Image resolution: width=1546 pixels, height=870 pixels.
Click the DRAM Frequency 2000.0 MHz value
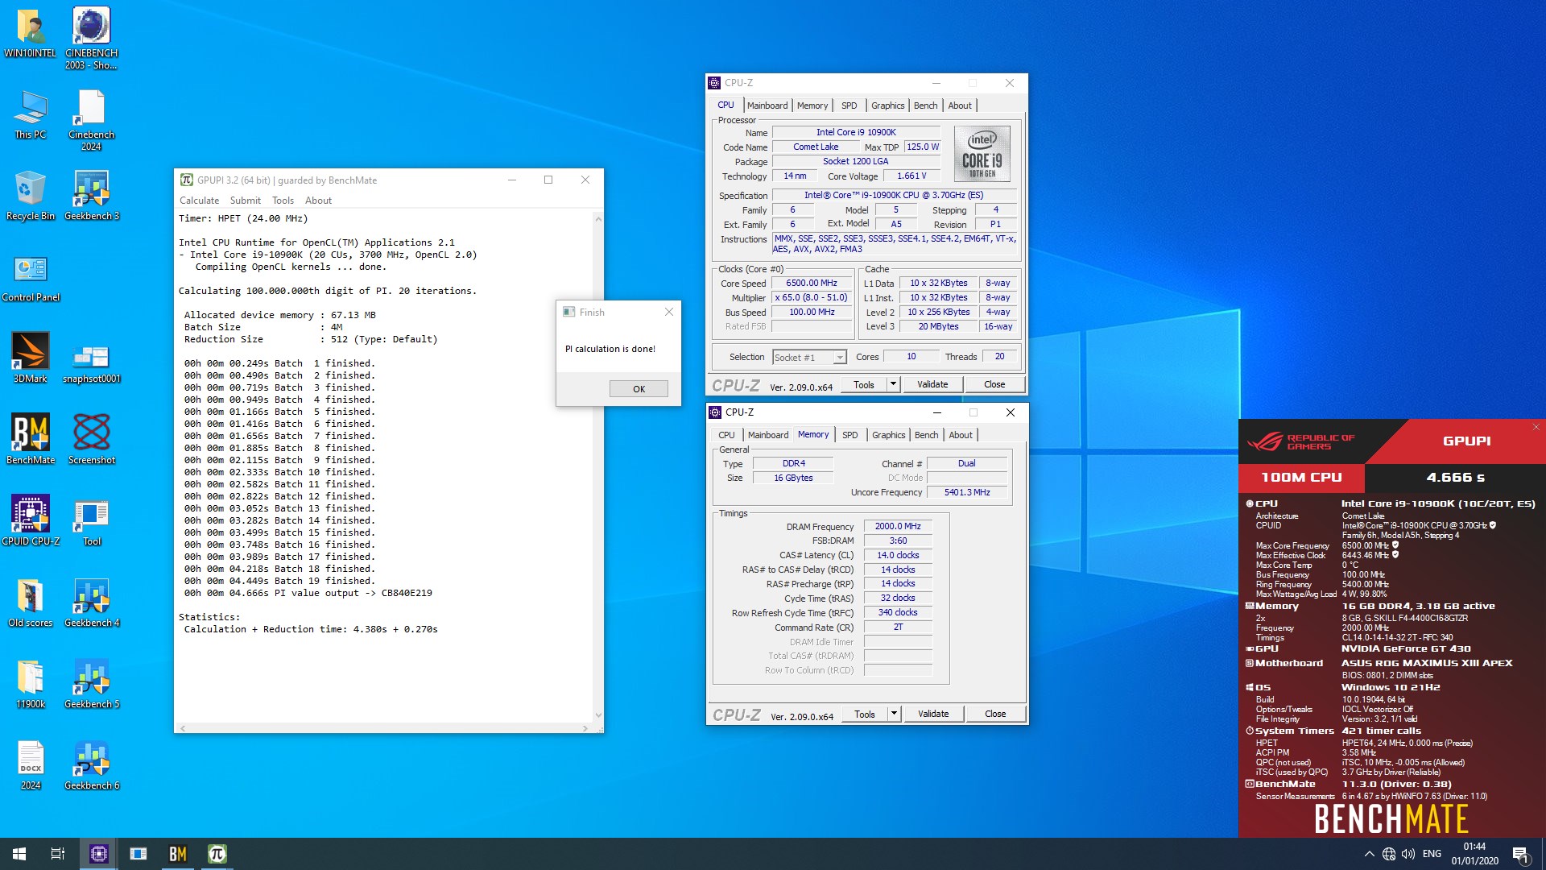point(898,526)
